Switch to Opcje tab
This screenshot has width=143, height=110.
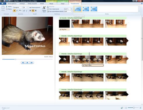(63, 4)
